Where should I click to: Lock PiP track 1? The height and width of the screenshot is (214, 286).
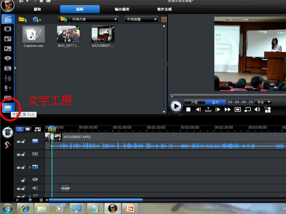[23, 167]
